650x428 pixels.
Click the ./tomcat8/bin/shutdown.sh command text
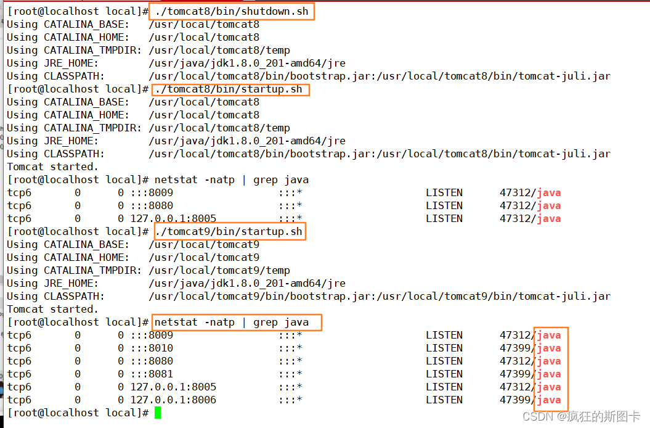click(x=232, y=12)
